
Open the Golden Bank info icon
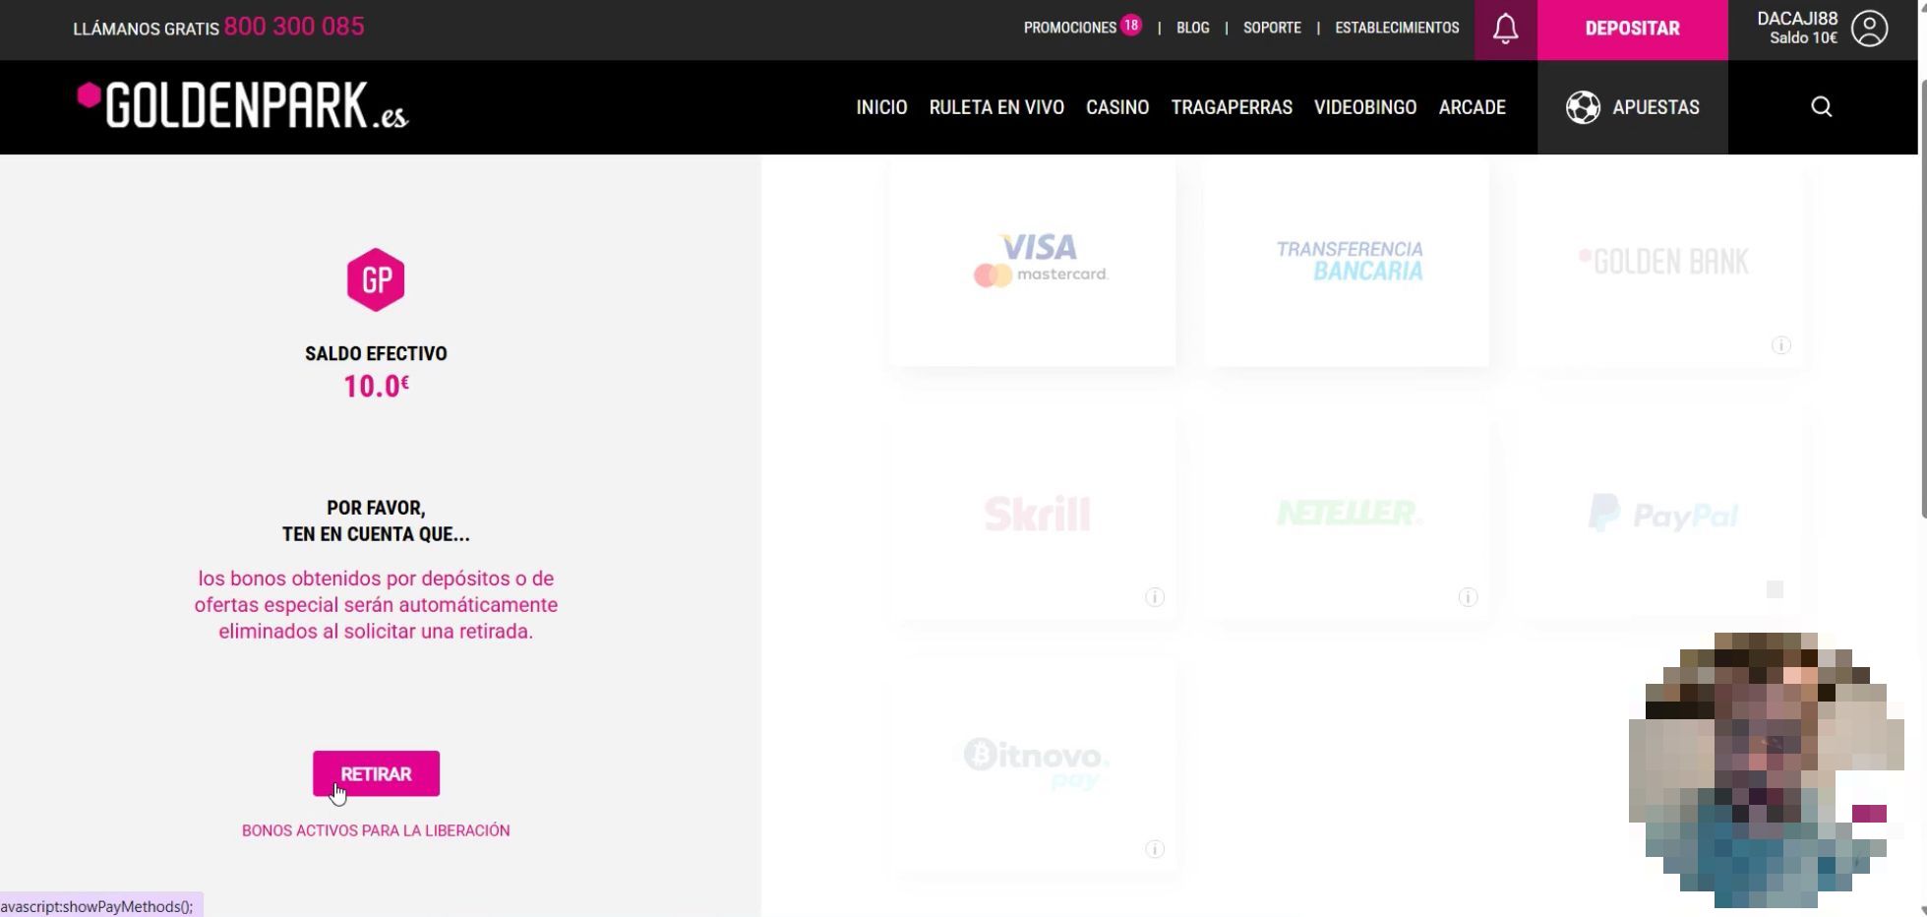[1780, 345]
